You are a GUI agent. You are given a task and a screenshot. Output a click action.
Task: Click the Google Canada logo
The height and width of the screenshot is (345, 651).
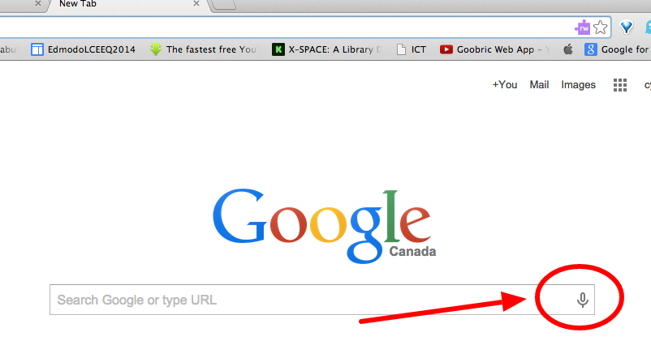pyautogui.click(x=324, y=226)
